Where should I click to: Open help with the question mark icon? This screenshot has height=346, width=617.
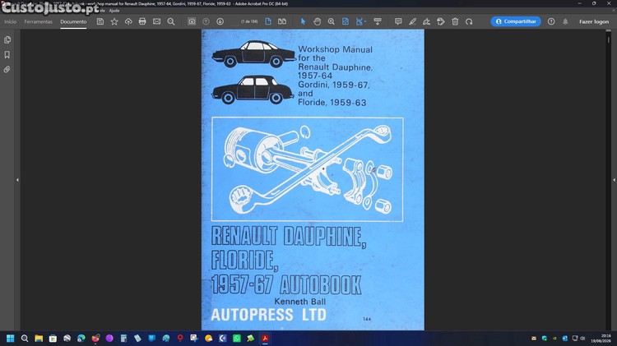click(x=551, y=21)
